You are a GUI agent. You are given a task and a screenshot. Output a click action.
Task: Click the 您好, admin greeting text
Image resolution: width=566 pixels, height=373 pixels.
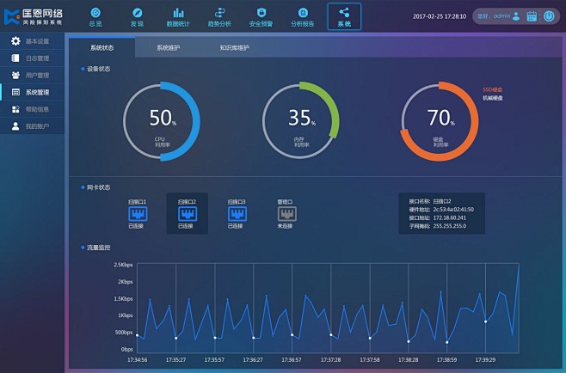494,15
